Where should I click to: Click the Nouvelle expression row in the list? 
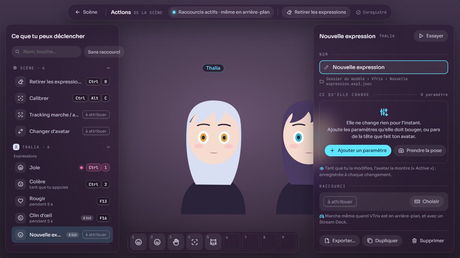coord(62,235)
